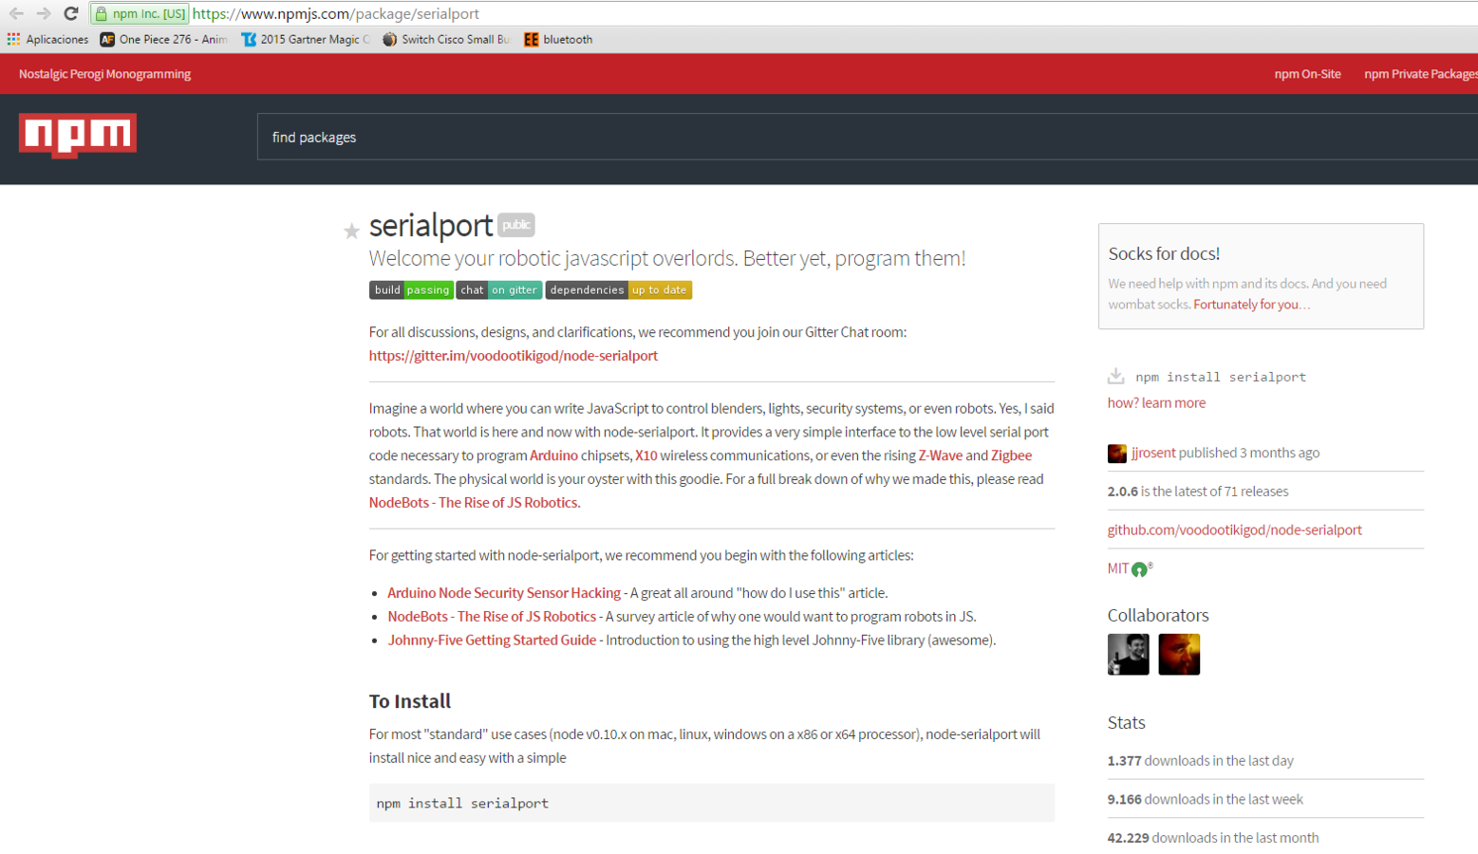Screen dimensions: 1478x854
Task: Open Switch Cisco Small Bu bookmark
Action: (x=446, y=39)
